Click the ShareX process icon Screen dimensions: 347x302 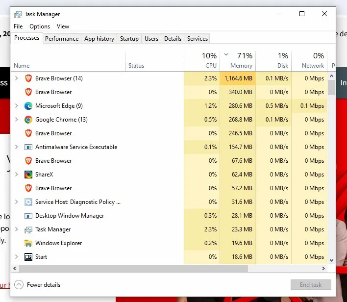[x=28, y=175]
